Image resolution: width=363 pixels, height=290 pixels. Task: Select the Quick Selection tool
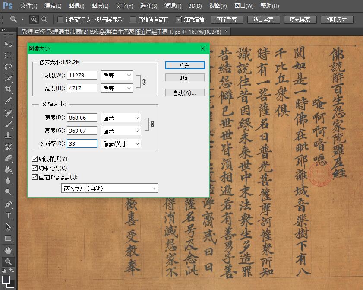[x=8, y=78]
